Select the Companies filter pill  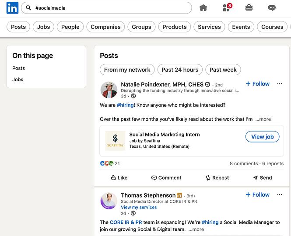[x=105, y=27]
